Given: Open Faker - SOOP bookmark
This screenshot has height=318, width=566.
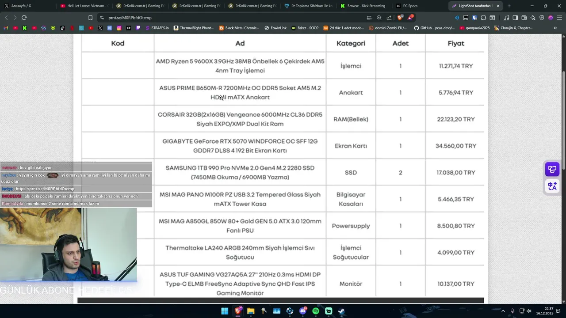Looking at the screenshot, I should [x=305, y=28].
